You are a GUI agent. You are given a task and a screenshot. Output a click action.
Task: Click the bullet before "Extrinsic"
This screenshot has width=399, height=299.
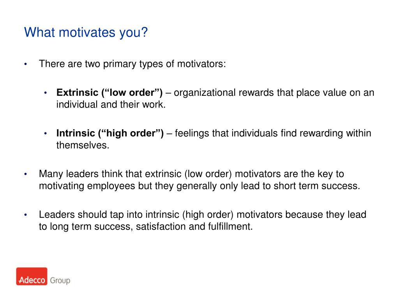(45, 93)
